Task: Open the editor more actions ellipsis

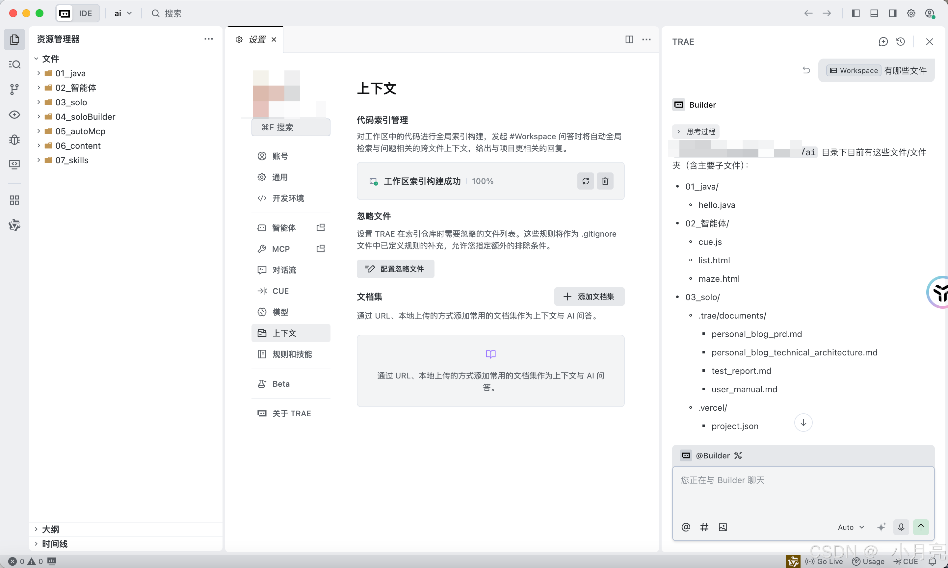Action: click(646, 39)
